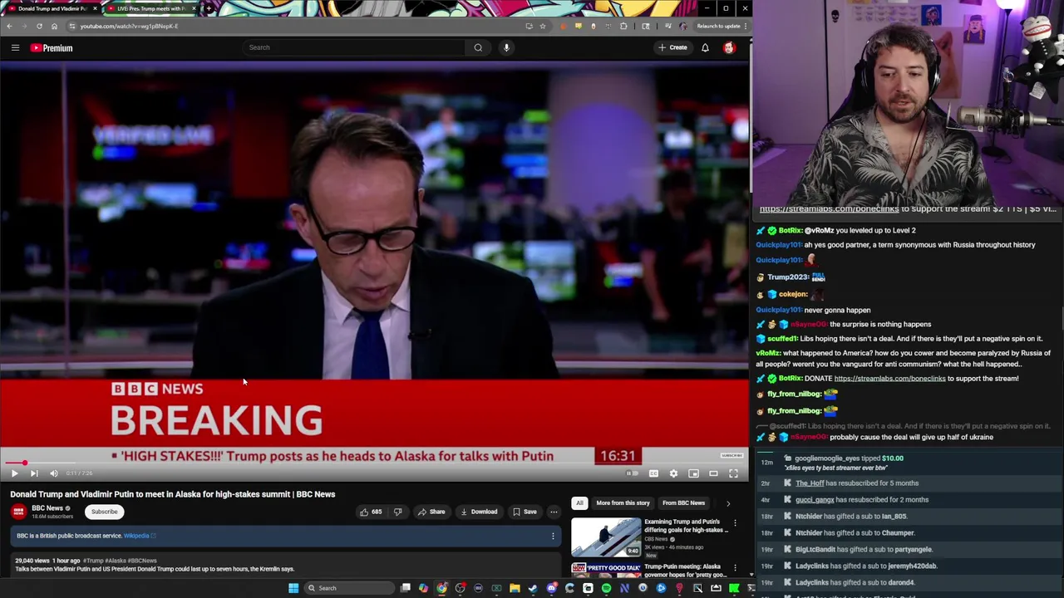Open Task View on the taskbar
The height and width of the screenshot is (598, 1064).
(405, 588)
